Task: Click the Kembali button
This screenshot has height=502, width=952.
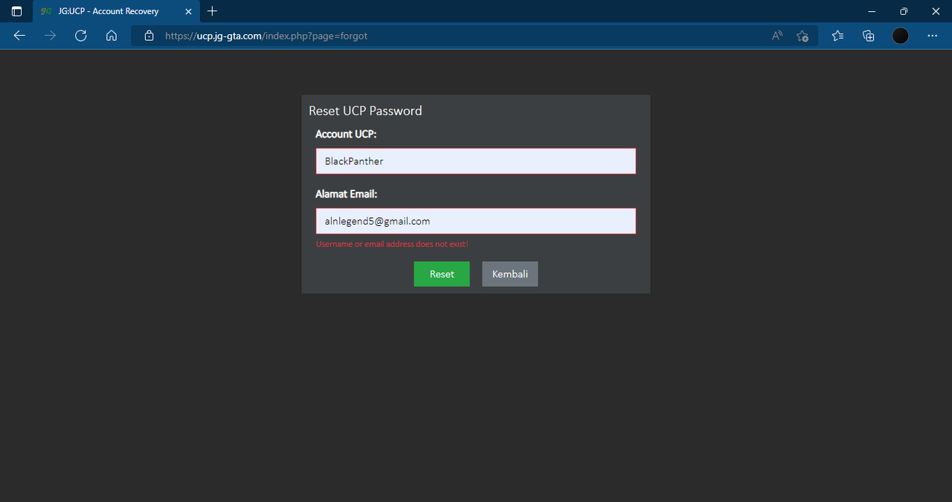Action: [x=510, y=274]
